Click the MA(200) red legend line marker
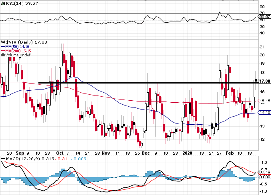The image size is (274, 195). tap(3, 51)
